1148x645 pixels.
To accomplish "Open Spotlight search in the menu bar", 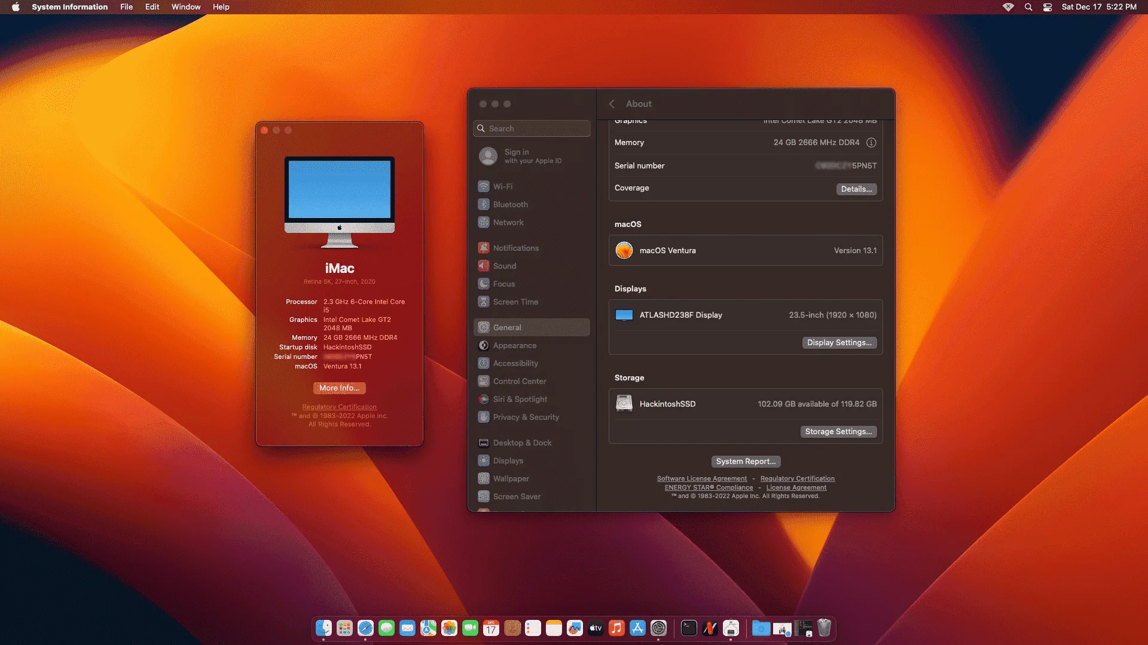I will (x=1028, y=7).
